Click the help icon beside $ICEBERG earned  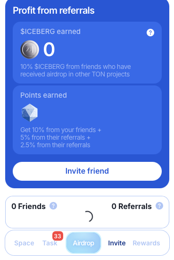click(150, 33)
